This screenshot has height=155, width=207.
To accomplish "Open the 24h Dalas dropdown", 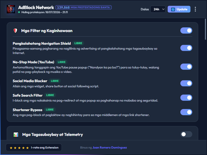I will (158, 9).
